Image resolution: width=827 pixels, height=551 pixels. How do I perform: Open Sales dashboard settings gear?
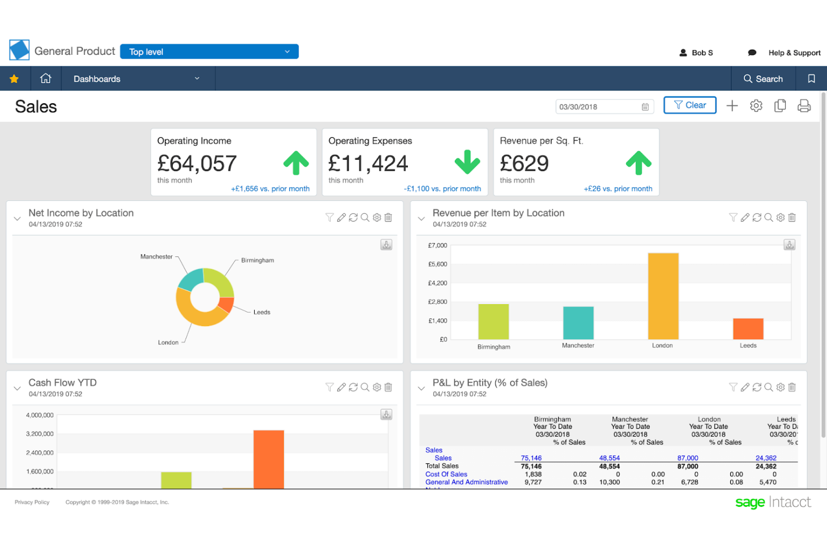click(x=756, y=106)
